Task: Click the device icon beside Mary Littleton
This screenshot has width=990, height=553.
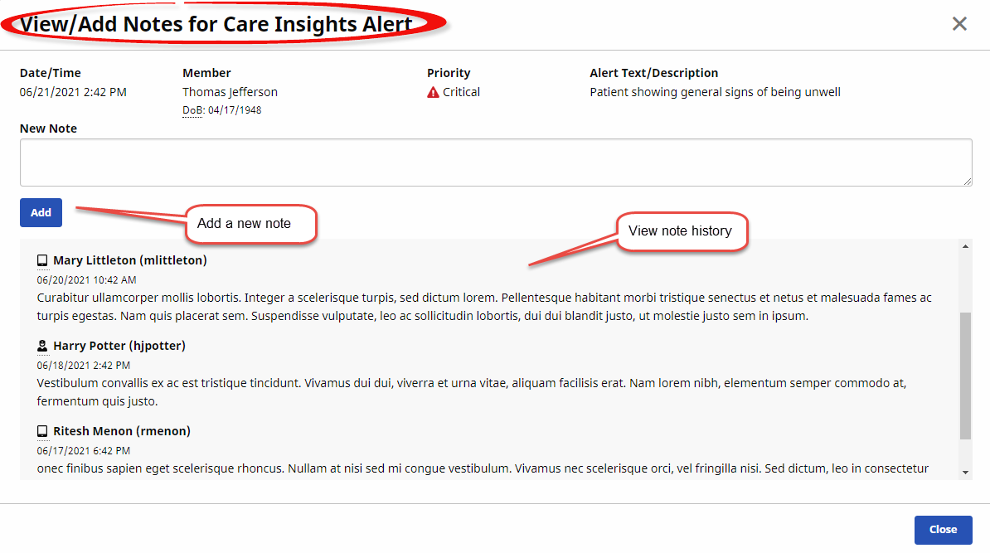Action: coord(42,260)
